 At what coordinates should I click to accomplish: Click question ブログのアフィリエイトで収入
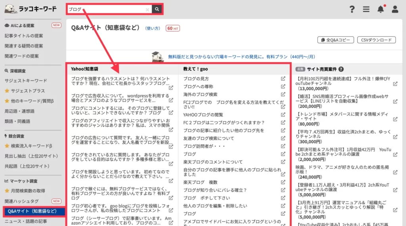(x=121, y=123)
